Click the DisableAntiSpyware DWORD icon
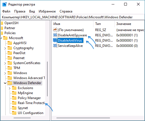The width and height of the screenshot is (145, 121). [55, 35]
